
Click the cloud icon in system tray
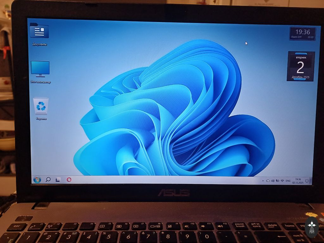tap(268, 181)
